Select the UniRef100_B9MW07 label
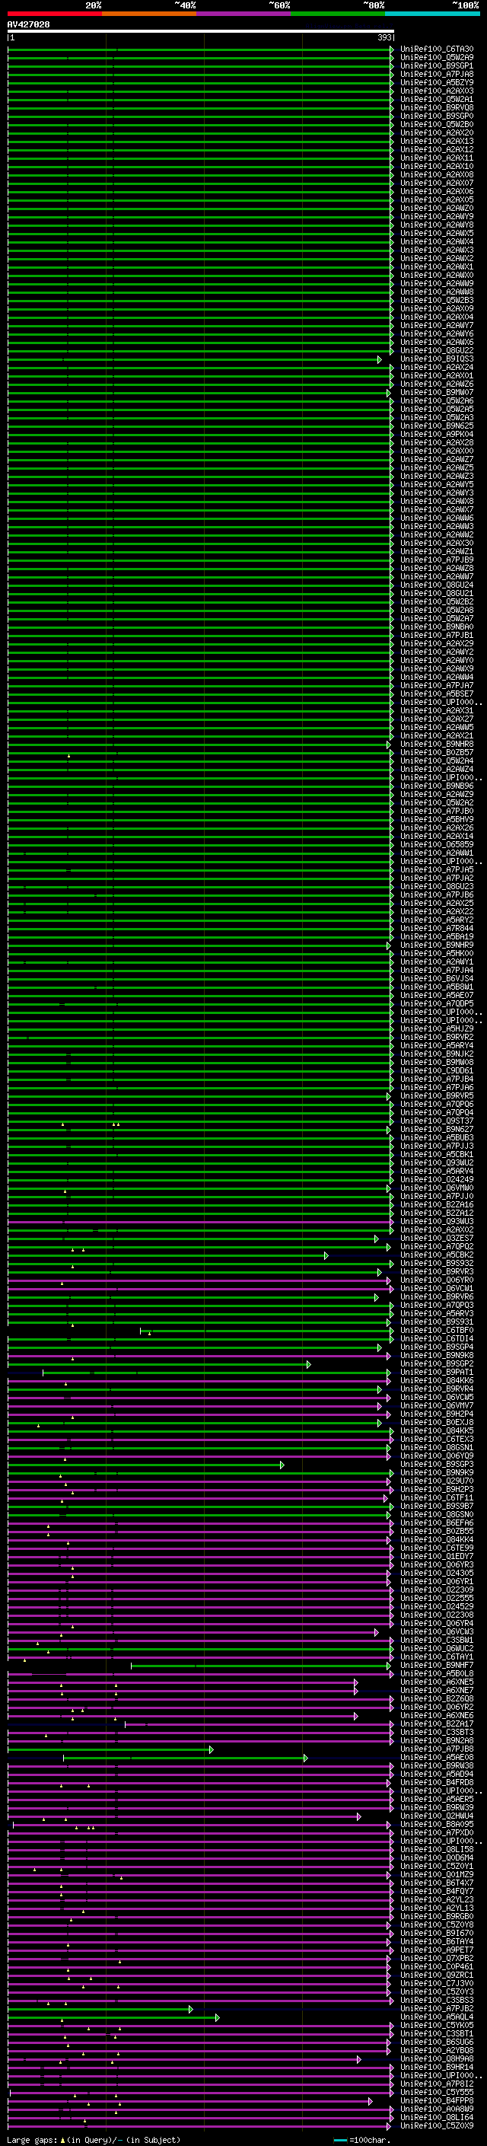Screen dimensions: 487x2146 click(437, 392)
